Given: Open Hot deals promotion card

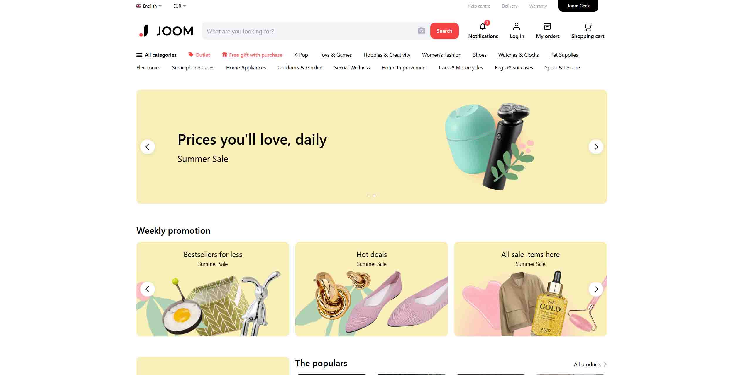Looking at the screenshot, I should [372, 289].
